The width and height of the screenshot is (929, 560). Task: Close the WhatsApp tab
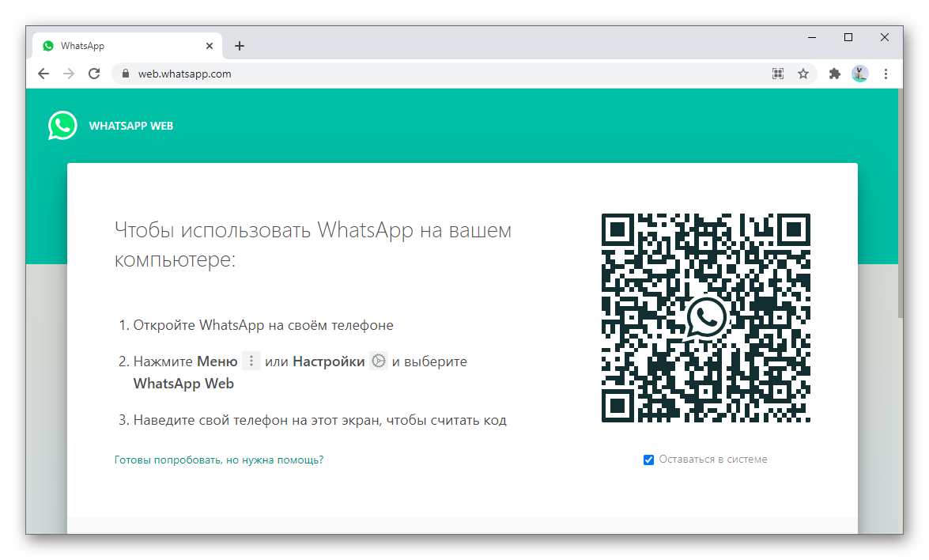(x=210, y=46)
